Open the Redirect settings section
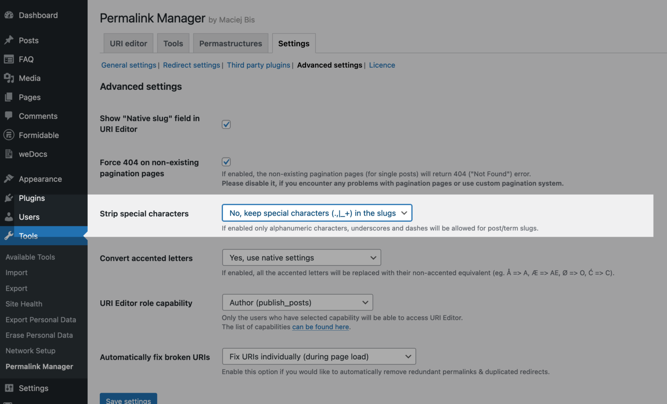 191,65
